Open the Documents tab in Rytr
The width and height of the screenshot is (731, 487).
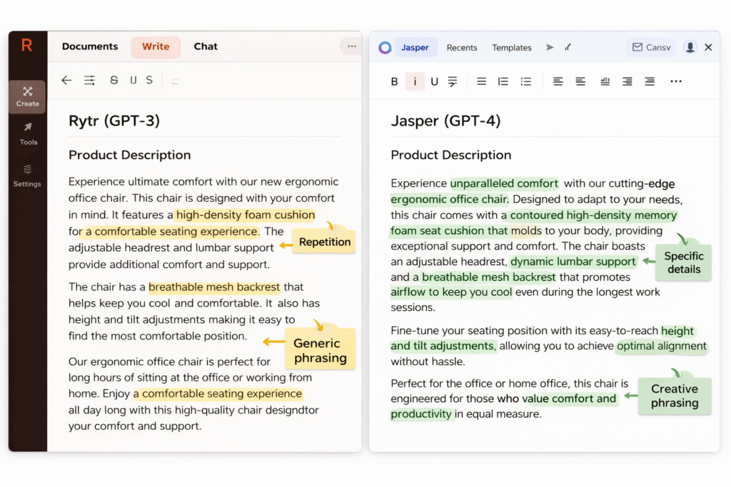click(x=89, y=46)
